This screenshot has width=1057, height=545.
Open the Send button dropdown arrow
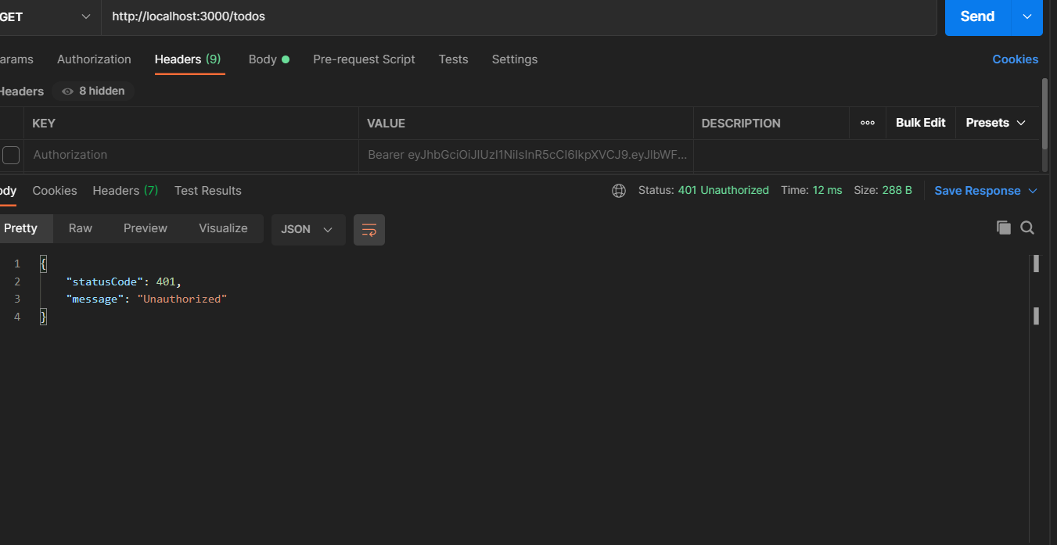1026,16
